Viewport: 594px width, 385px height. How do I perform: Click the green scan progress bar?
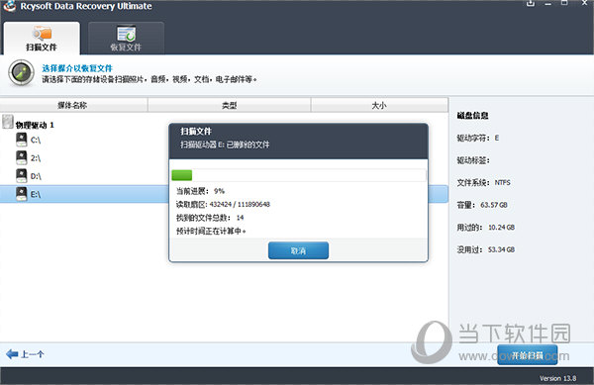182,175
